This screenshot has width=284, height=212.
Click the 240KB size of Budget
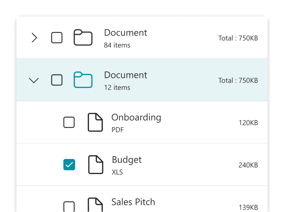248,165
